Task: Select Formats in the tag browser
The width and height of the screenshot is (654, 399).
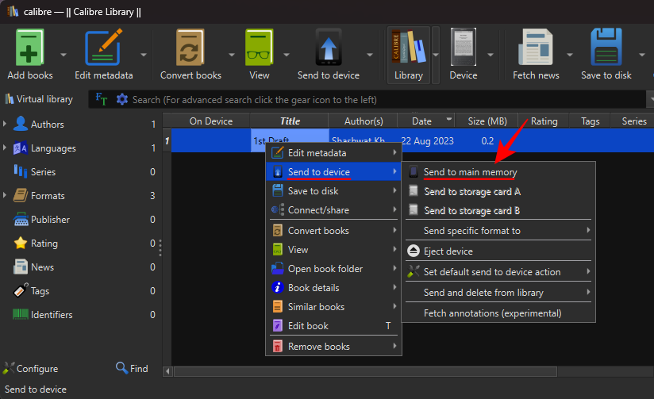Action: (48, 196)
